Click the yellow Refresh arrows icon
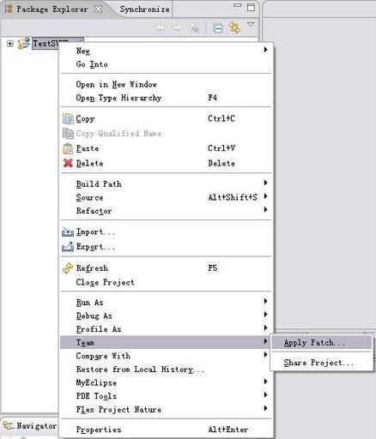Screen dimensions: 376x439 point(68,268)
